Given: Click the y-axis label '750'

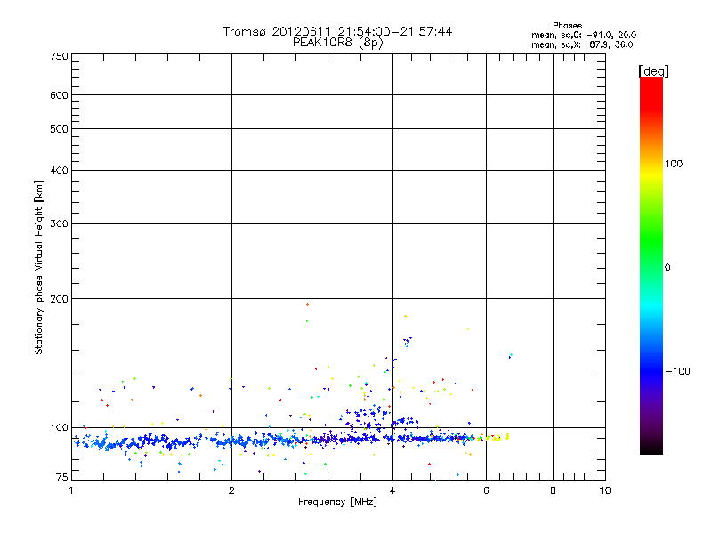Looking at the screenshot, I should coord(60,56).
